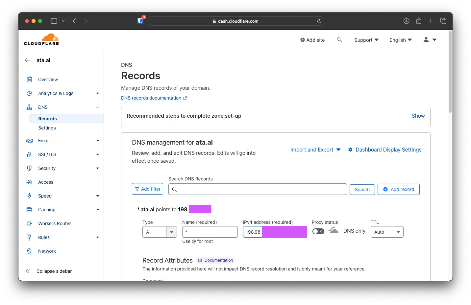471x305 pixels.
Task: Reload page with refresh icon
Action: click(x=319, y=21)
